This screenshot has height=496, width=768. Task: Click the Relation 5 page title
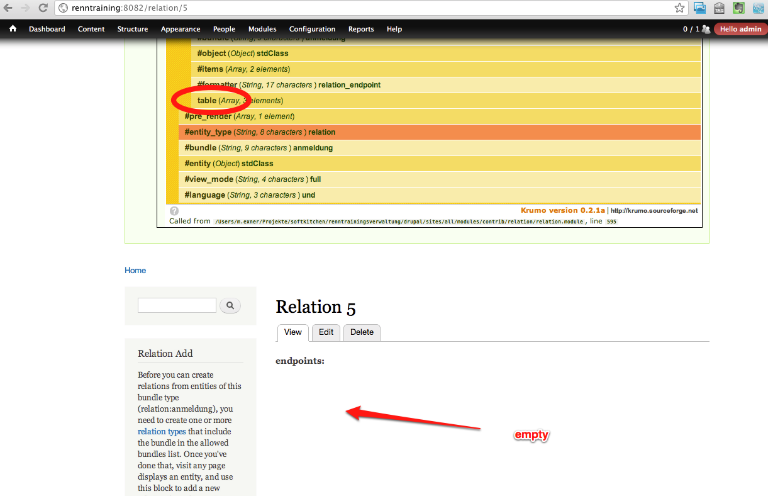(316, 307)
